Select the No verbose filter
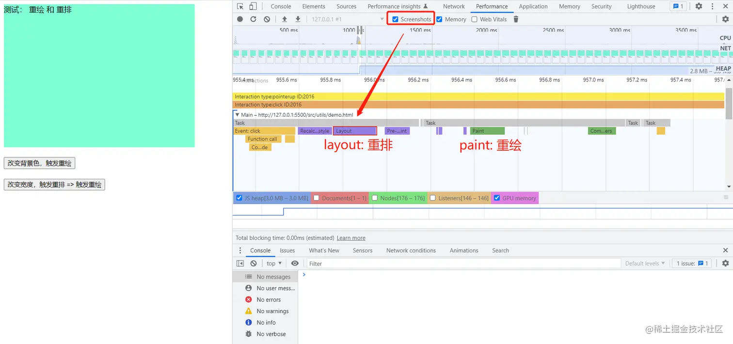This screenshot has width=733, height=344. (x=265, y=334)
